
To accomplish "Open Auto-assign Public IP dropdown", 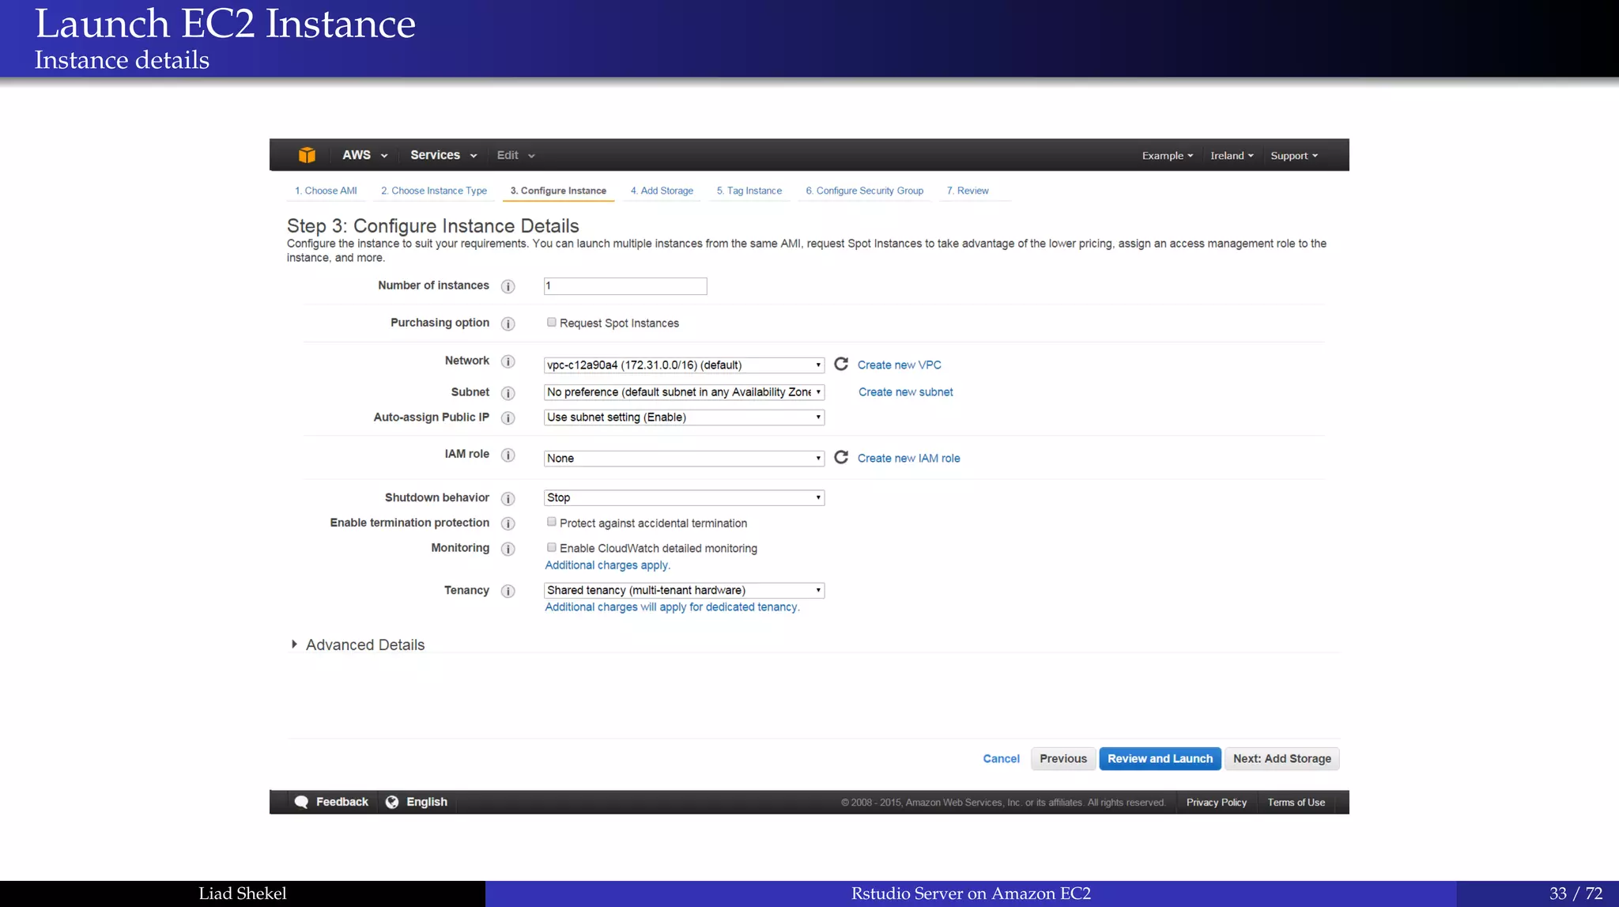I will click(x=684, y=417).
